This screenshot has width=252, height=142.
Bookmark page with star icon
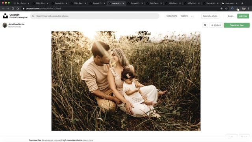pos(226,9)
